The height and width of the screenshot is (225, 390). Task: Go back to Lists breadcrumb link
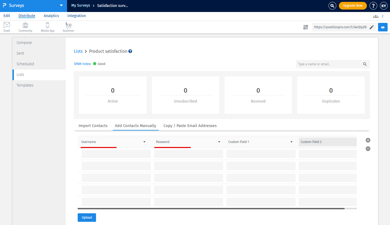(78, 51)
